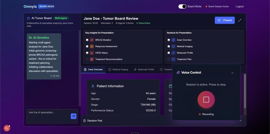Check the Treatment Plan section checkbox
Screen dimensions: 270x134
(169, 59)
